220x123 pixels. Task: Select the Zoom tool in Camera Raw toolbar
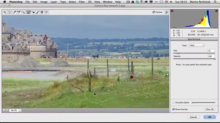point(5,12)
